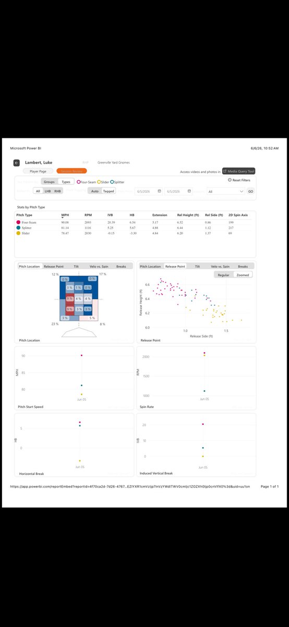Viewport: 289px width, 627px height.
Task: Open calendar picker for first date field
Action: point(159,191)
